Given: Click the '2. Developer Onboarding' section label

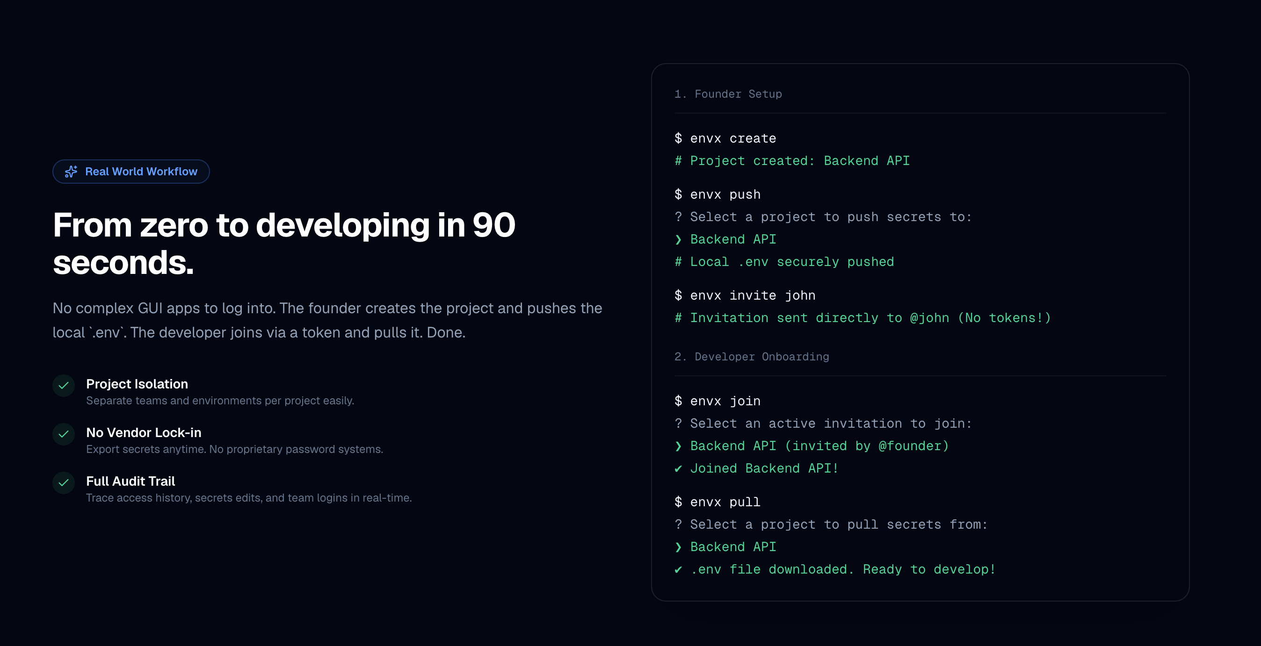Looking at the screenshot, I should coord(752,357).
